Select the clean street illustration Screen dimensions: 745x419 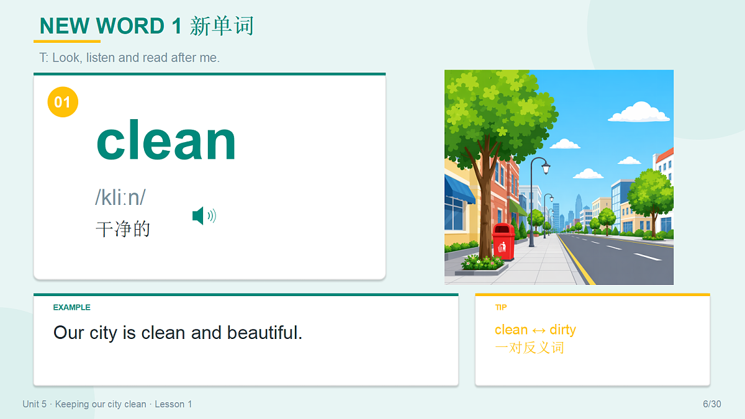click(559, 177)
